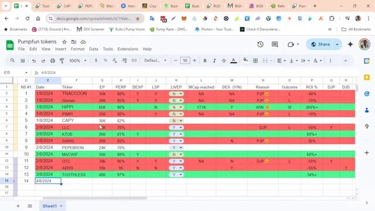Click the font size input field

pyautogui.click(x=185, y=60)
